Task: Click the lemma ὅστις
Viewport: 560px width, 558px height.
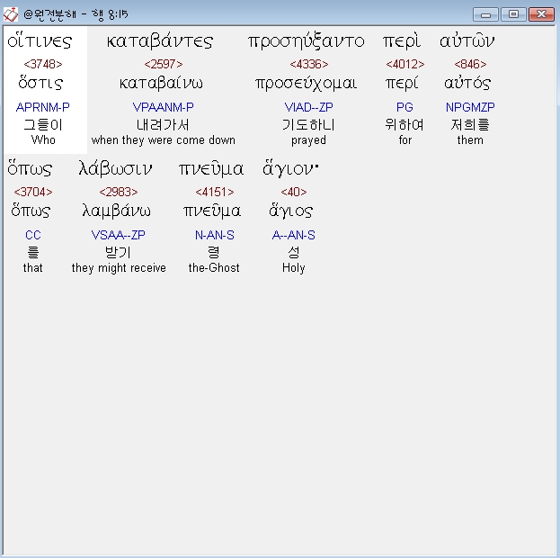Action: point(40,83)
